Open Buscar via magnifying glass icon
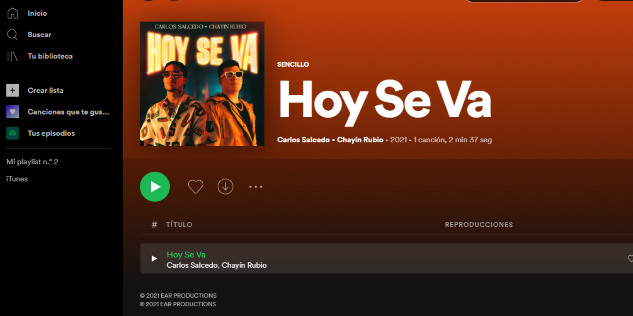The width and height of the screenshot is (633, 316). pyautogui.click(x=12, y=35)
